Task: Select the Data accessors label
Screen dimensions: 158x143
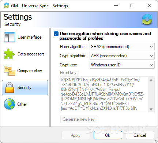Action: tap(31, 54)
